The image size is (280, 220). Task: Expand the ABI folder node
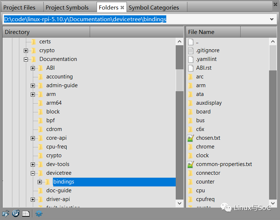[x=33, y=68]
